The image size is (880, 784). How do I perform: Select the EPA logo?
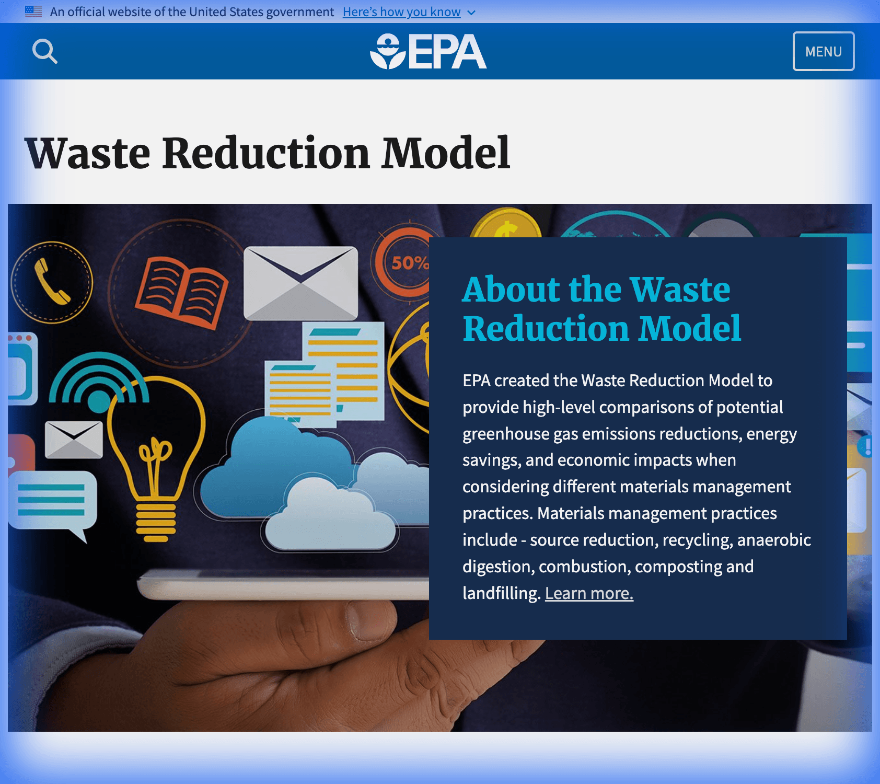[427, 51]
